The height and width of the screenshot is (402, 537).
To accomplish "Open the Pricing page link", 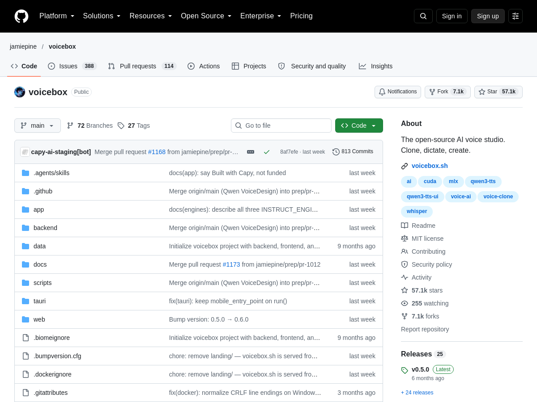I will [x=301, y=16].
